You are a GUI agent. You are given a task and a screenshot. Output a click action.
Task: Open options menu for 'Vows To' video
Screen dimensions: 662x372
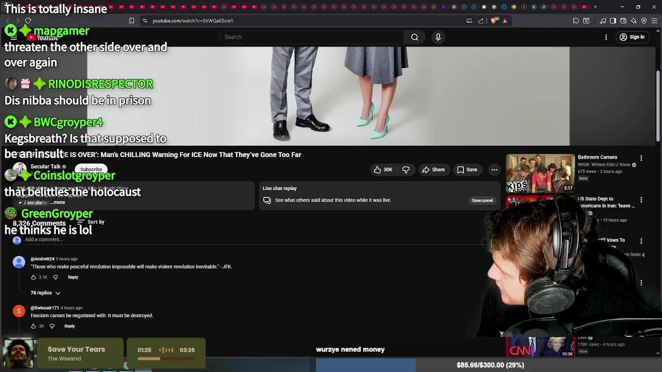[641, 241]
